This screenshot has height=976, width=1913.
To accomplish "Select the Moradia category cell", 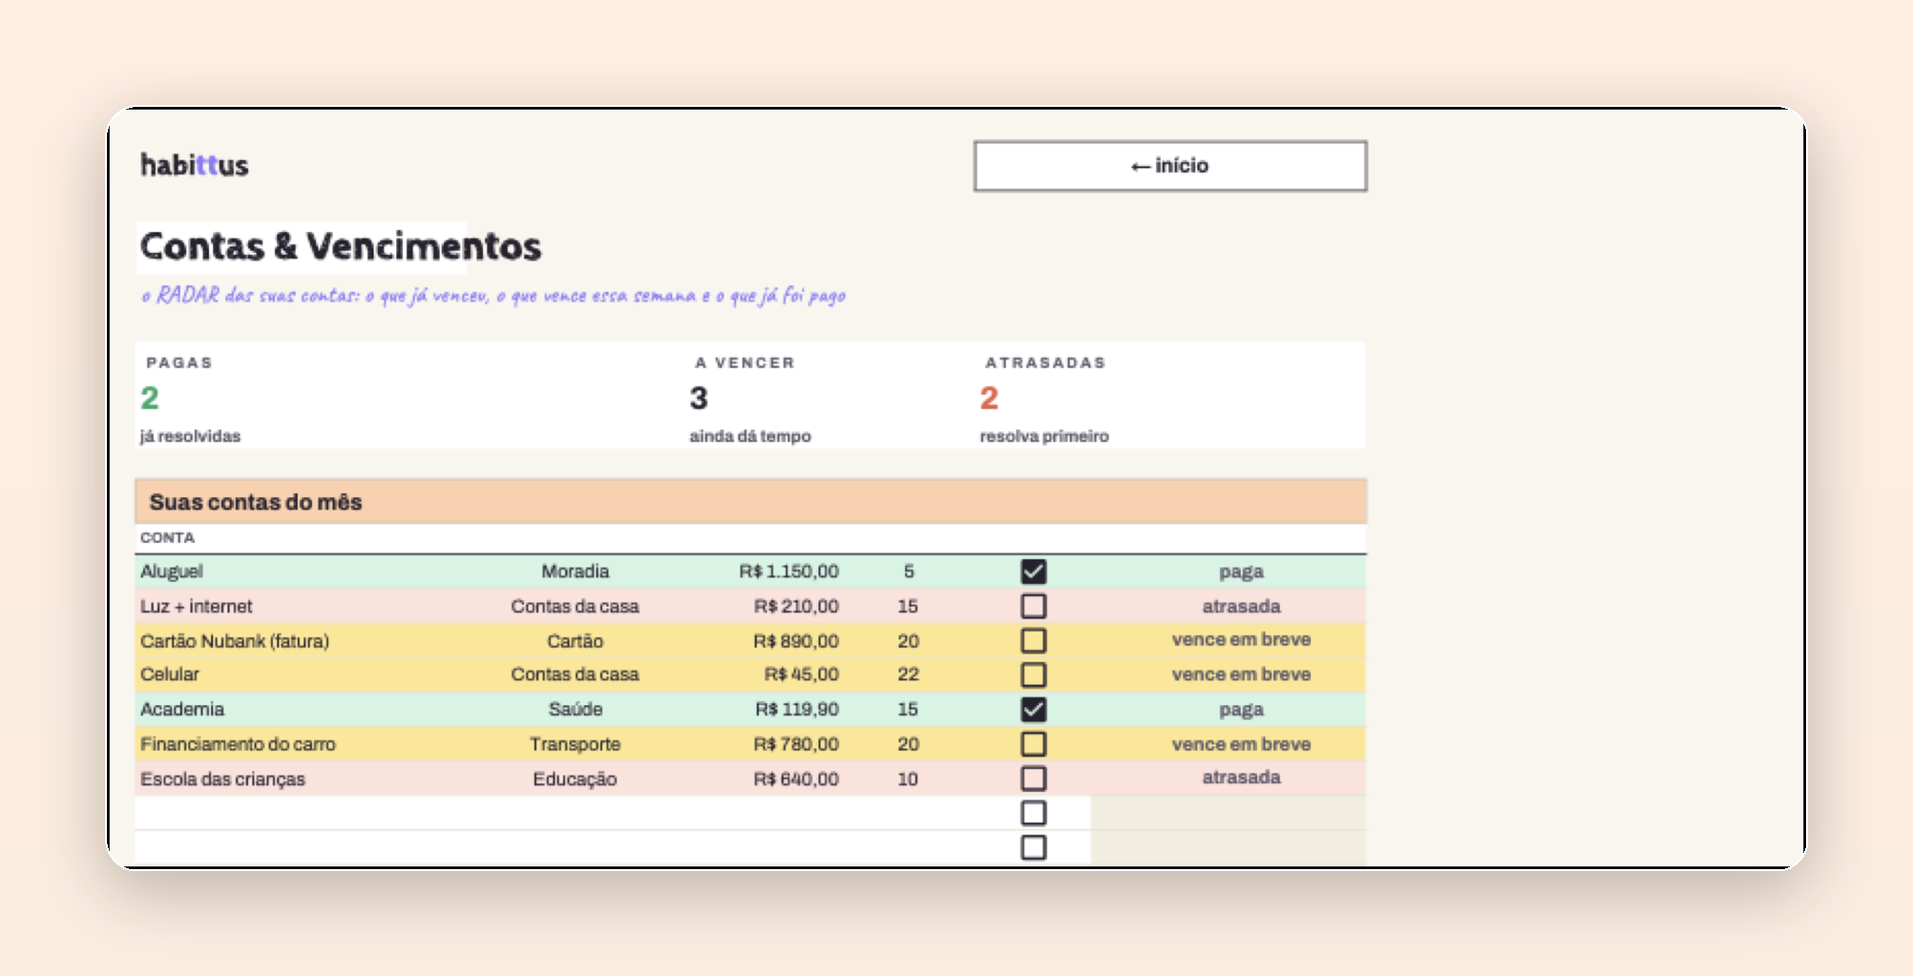I will click(575, 571).
